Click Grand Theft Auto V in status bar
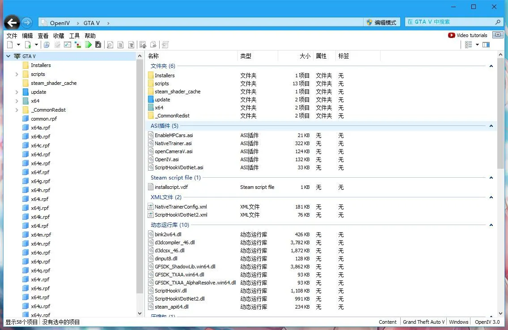Viewport: 508px width, 330px height. pos(423,322)
